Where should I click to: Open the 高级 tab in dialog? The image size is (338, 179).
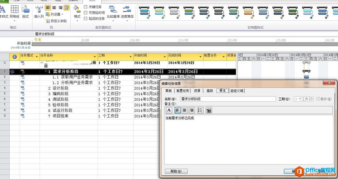pos(209,91)
